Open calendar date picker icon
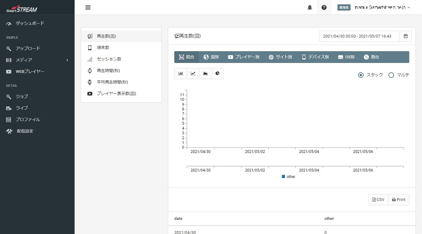The height and width of the screenshot is (234, 422). click(405, 36)
